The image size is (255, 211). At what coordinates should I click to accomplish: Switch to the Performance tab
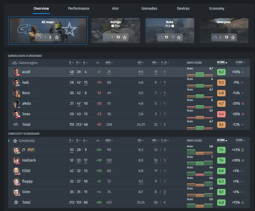(79, 8)
